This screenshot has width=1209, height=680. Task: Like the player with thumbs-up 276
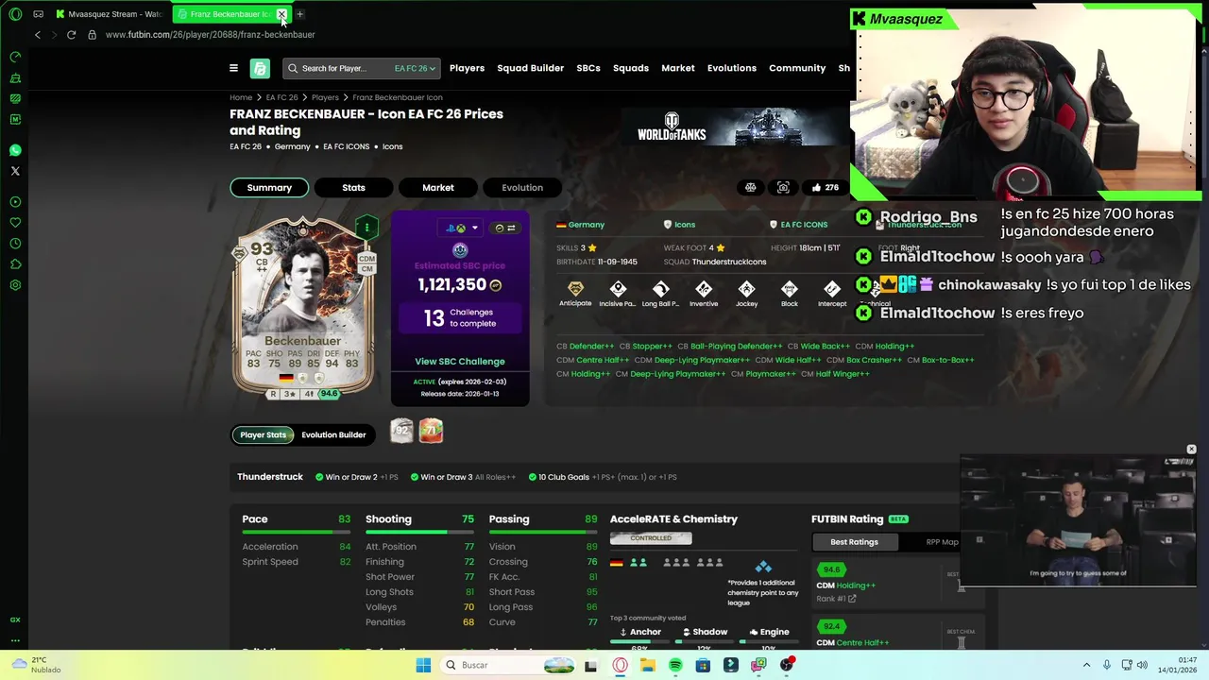pos(824,187)
